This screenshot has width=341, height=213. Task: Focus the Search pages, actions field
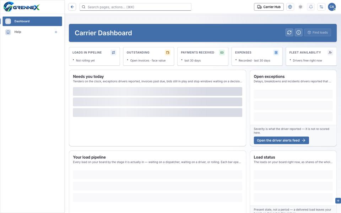[x=135, y=7]
